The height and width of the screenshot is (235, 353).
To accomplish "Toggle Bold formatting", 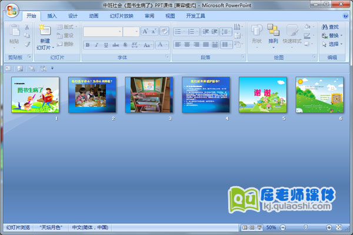I will (x=88, y=45).
